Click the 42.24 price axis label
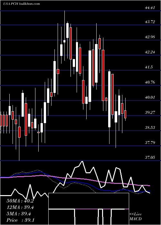This screenshot has width=161, height=225. [x=150, y=52]
